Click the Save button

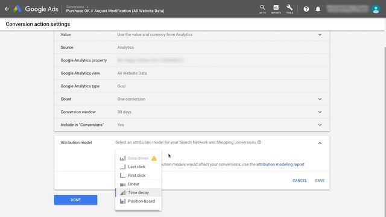(x=320, y=181)
